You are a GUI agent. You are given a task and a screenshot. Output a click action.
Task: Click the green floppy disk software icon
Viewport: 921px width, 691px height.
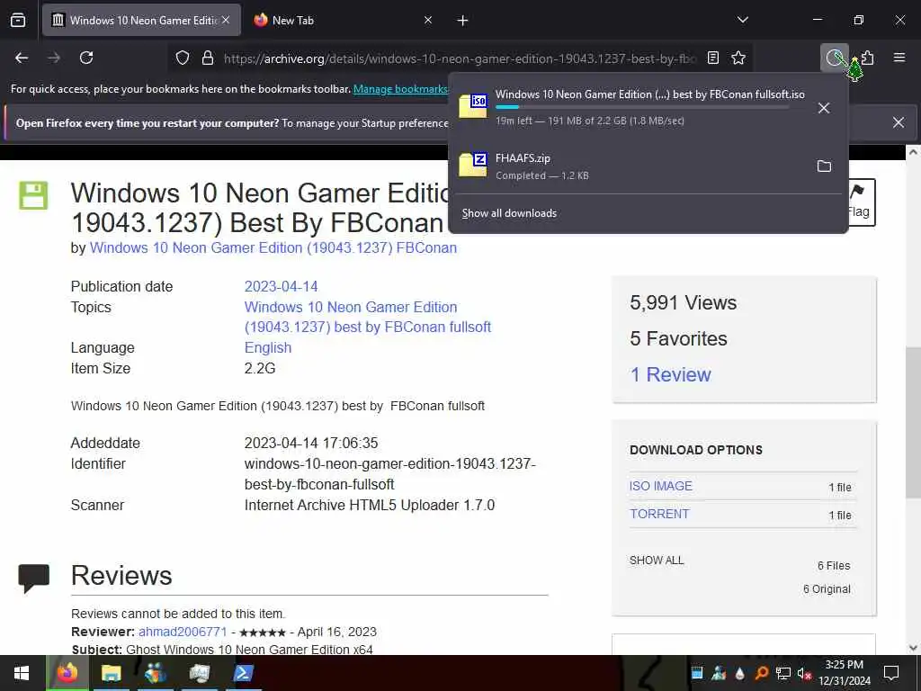point(33,195)
